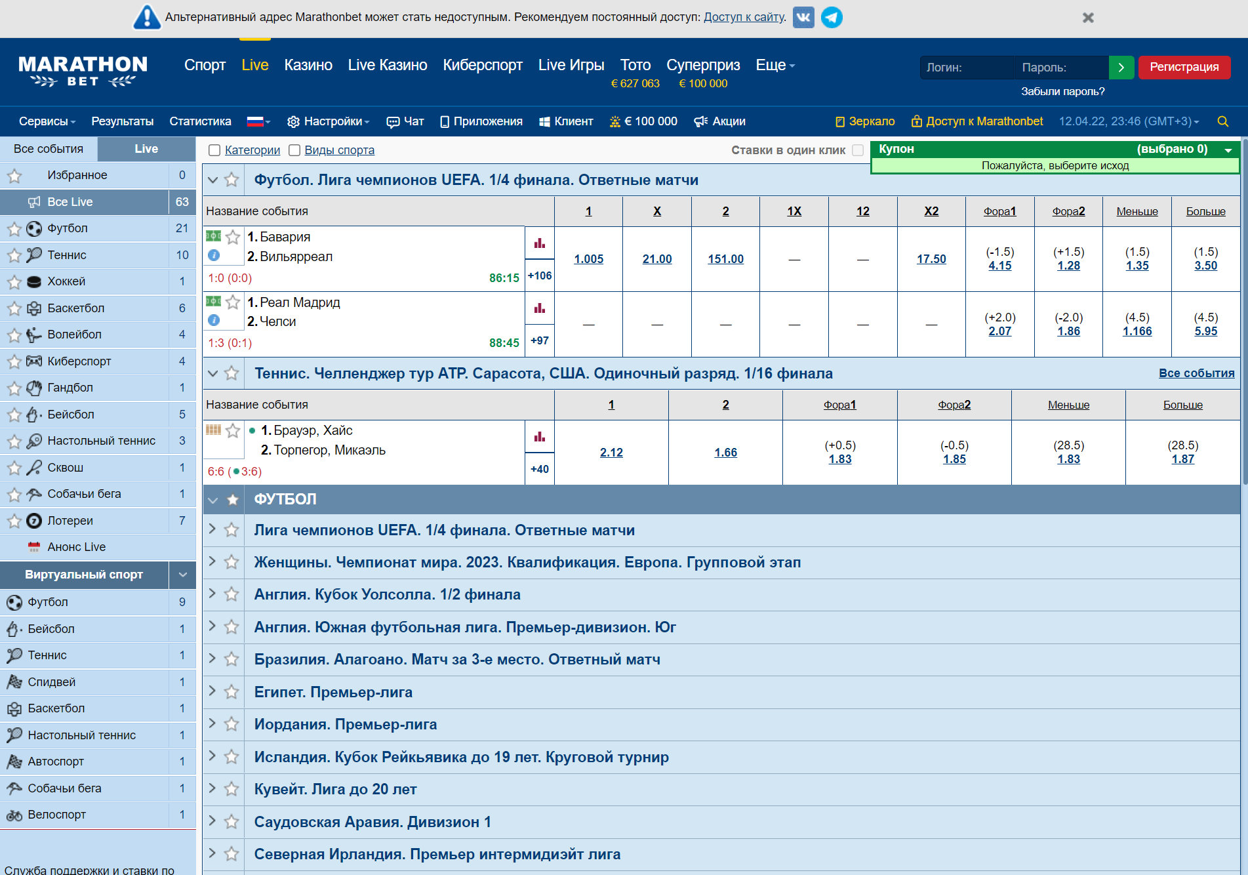The width and height of the screenshot is (1248, 875).
Task: Show additional +106 markets for Бавария
Action: tap(540, 276)
